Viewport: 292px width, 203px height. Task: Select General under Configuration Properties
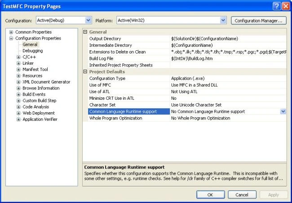tap(30, 44)
